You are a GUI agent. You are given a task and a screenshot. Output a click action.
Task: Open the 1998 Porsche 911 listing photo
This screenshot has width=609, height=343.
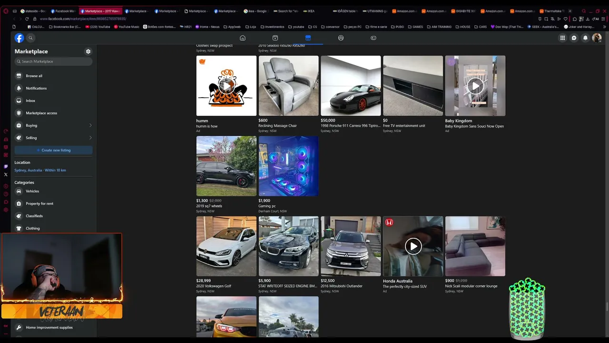[351, 86]
